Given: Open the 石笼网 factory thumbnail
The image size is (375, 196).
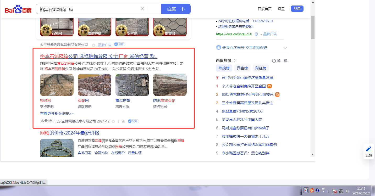Looking at the screenshot, I should click(x=57, y=27).
